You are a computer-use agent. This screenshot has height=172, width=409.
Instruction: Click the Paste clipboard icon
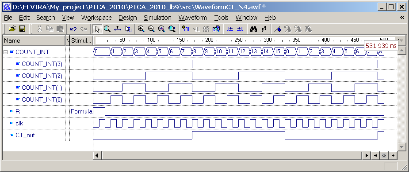pos(60,29)
